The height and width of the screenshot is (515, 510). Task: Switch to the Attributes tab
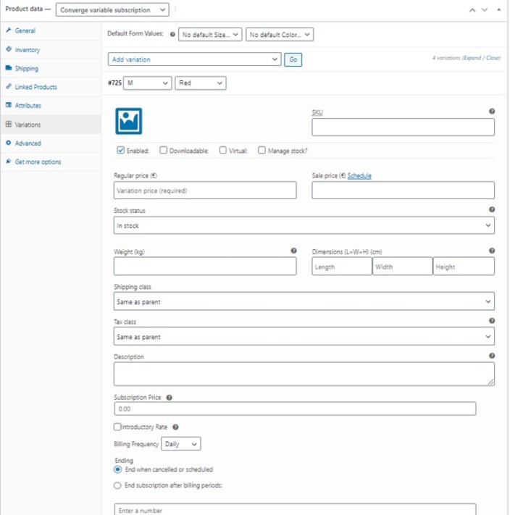pos(28,106)
